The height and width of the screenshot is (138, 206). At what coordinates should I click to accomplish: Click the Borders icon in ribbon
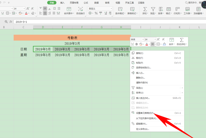(8, 13)
